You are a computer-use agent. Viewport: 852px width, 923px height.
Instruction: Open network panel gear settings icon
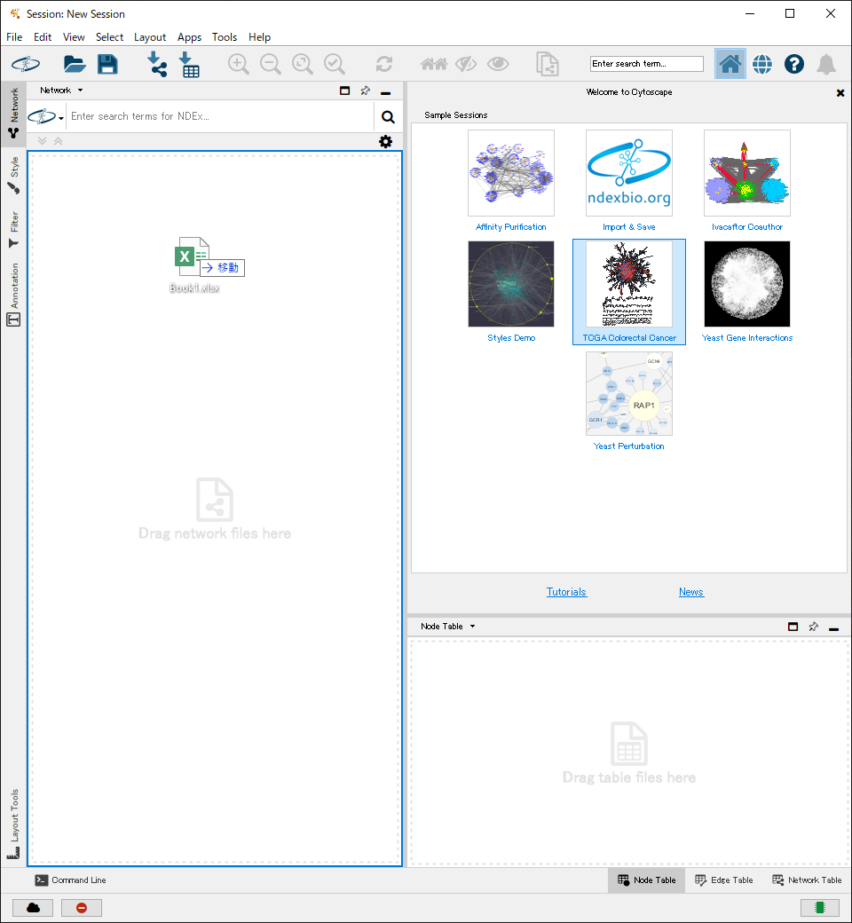[x=385, y=141]
